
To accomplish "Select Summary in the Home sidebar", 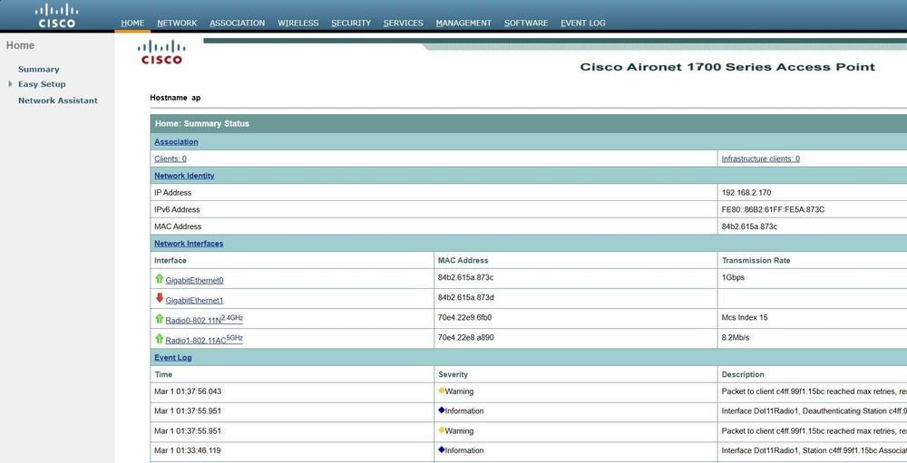I will [39, 70].
